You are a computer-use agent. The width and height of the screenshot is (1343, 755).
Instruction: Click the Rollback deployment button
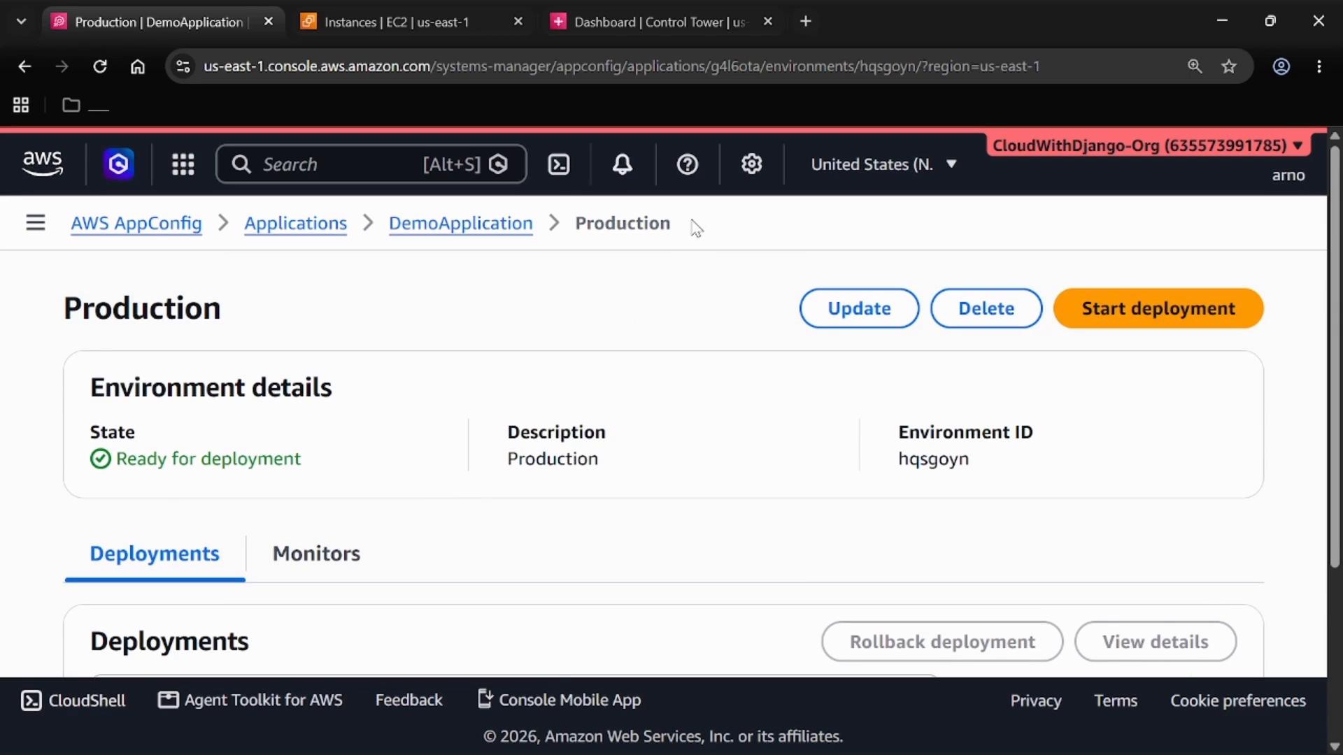tap(942, 642)
